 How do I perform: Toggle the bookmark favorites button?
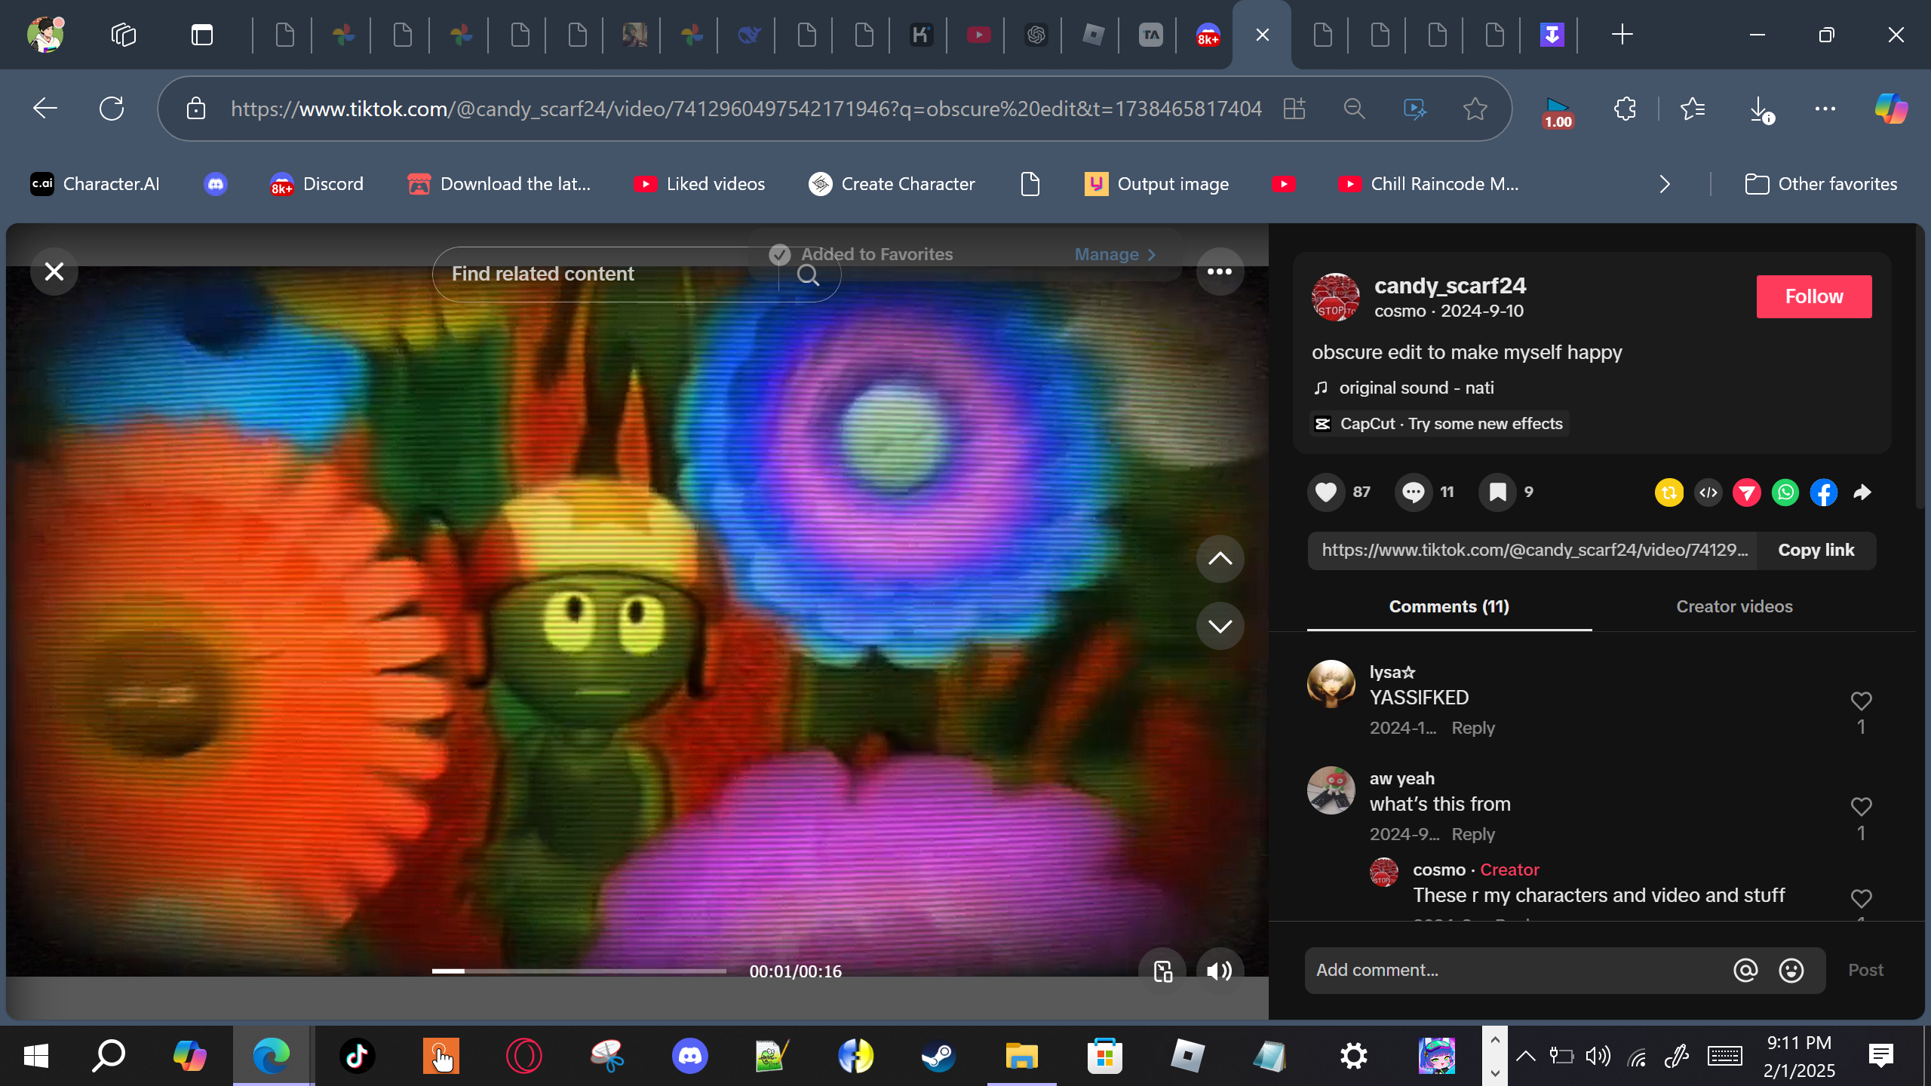pyautogui.click(x=1497, y=492)
